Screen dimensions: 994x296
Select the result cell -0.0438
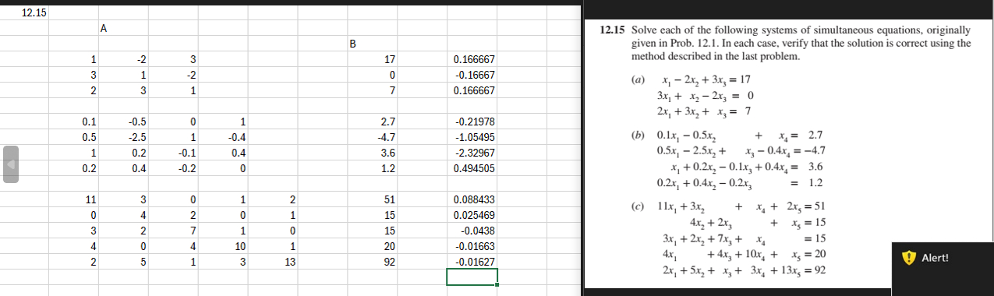click(472, 231)
